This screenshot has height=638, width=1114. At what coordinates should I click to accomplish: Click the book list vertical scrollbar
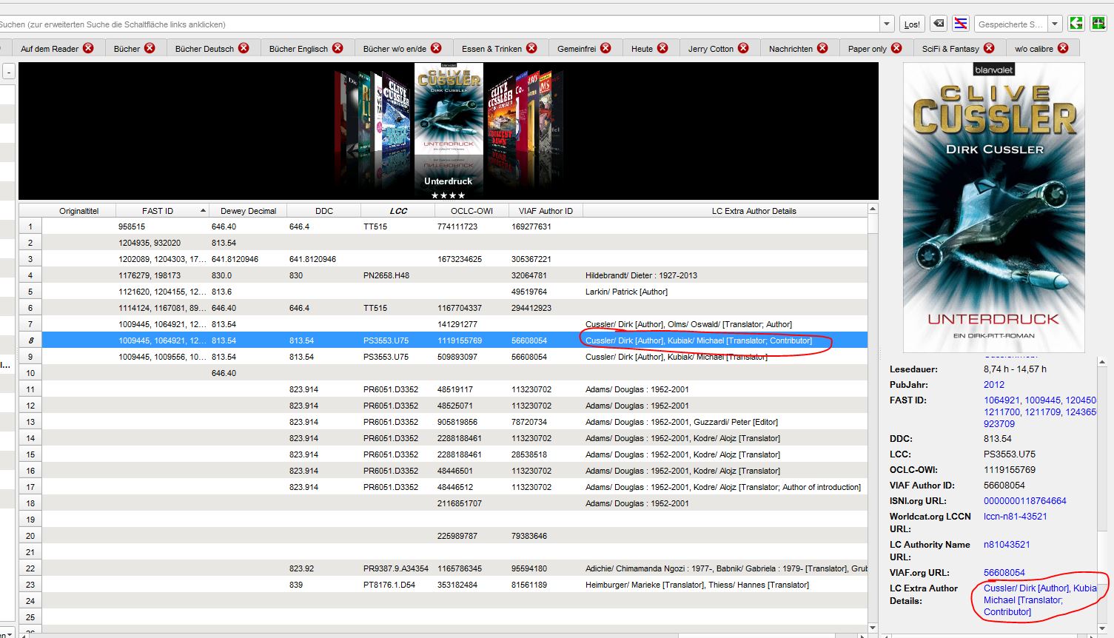click(873, 418)
